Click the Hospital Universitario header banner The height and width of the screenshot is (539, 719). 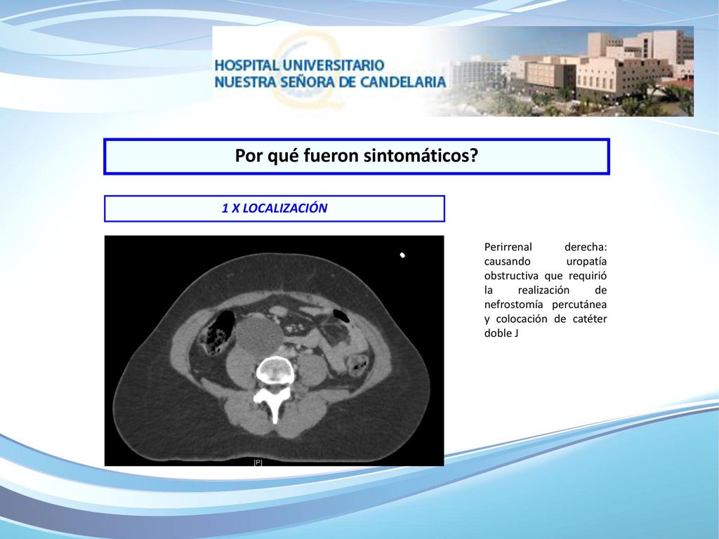click(453, 71)
